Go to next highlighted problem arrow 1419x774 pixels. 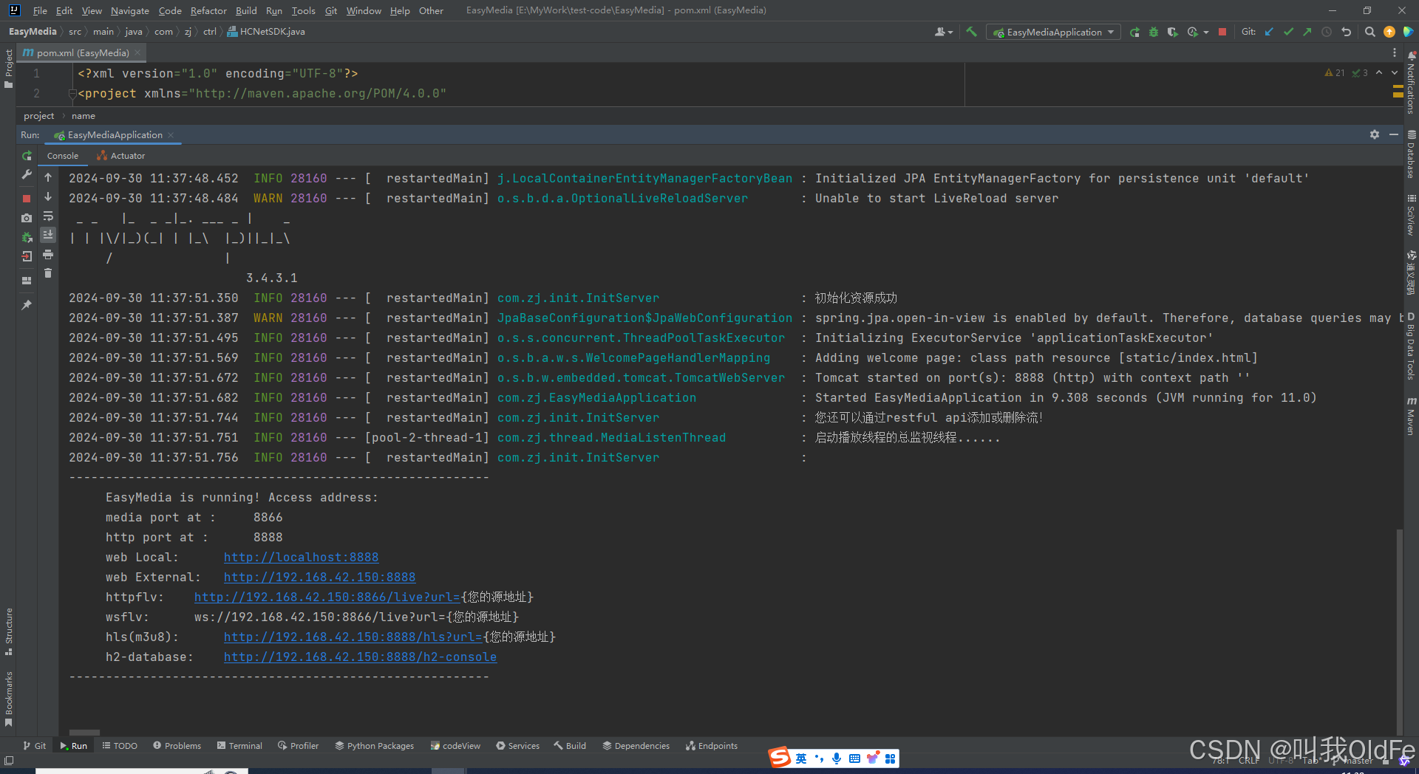[1395, 72]
